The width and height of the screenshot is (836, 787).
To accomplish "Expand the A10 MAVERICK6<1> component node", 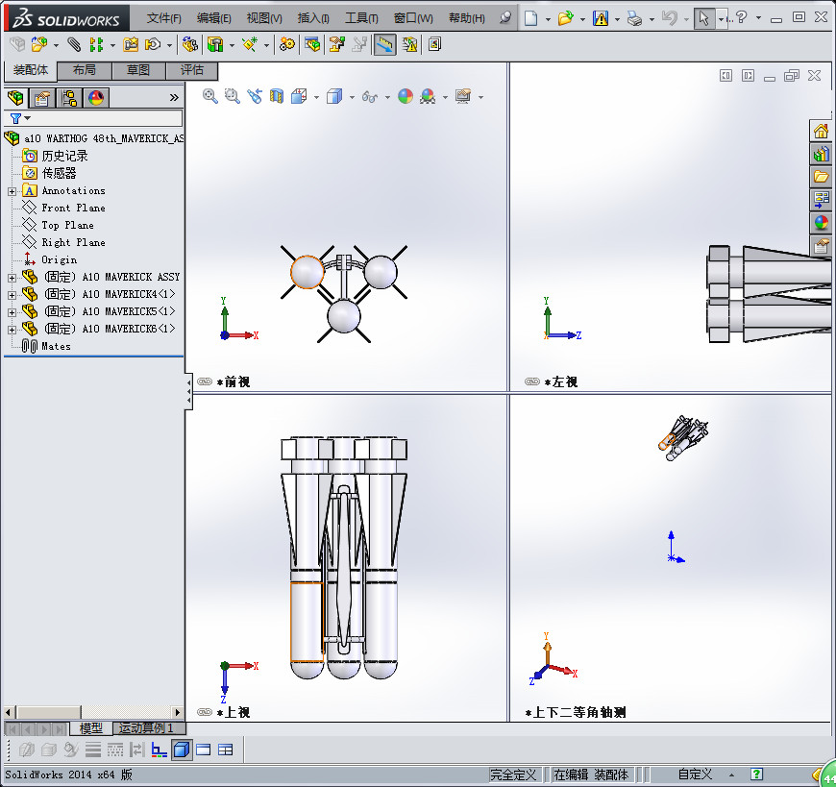I will (x=12, y=329).
